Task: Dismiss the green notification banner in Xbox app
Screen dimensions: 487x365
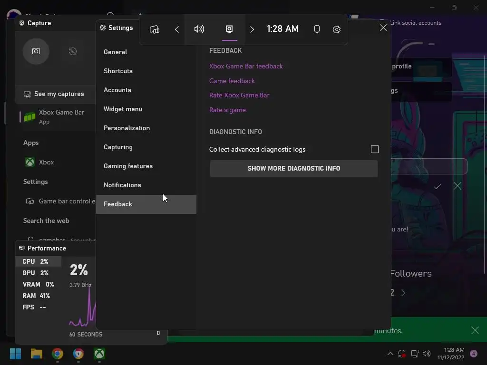Action: click(x=475, y=330)
